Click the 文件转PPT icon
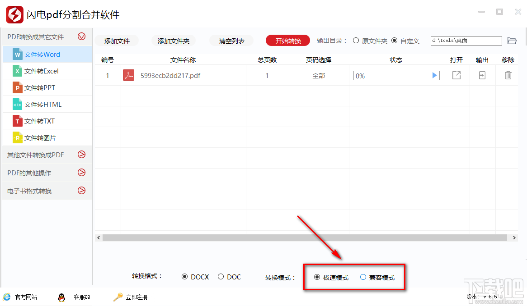This screenshot has width=527, height=306. 18,87
